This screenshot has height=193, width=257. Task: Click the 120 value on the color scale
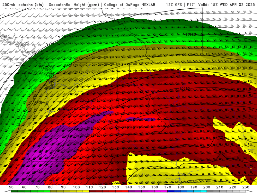pos(102,187)
